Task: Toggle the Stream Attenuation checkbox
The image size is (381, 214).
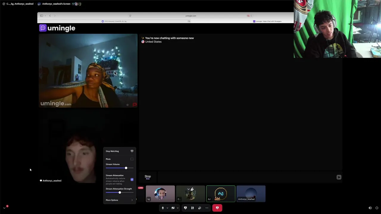Action: 132,180
